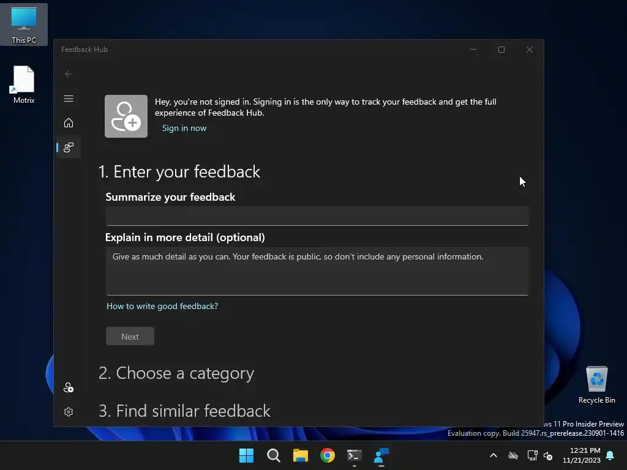Close the Feedback Hub window

[x=530, y=50]
